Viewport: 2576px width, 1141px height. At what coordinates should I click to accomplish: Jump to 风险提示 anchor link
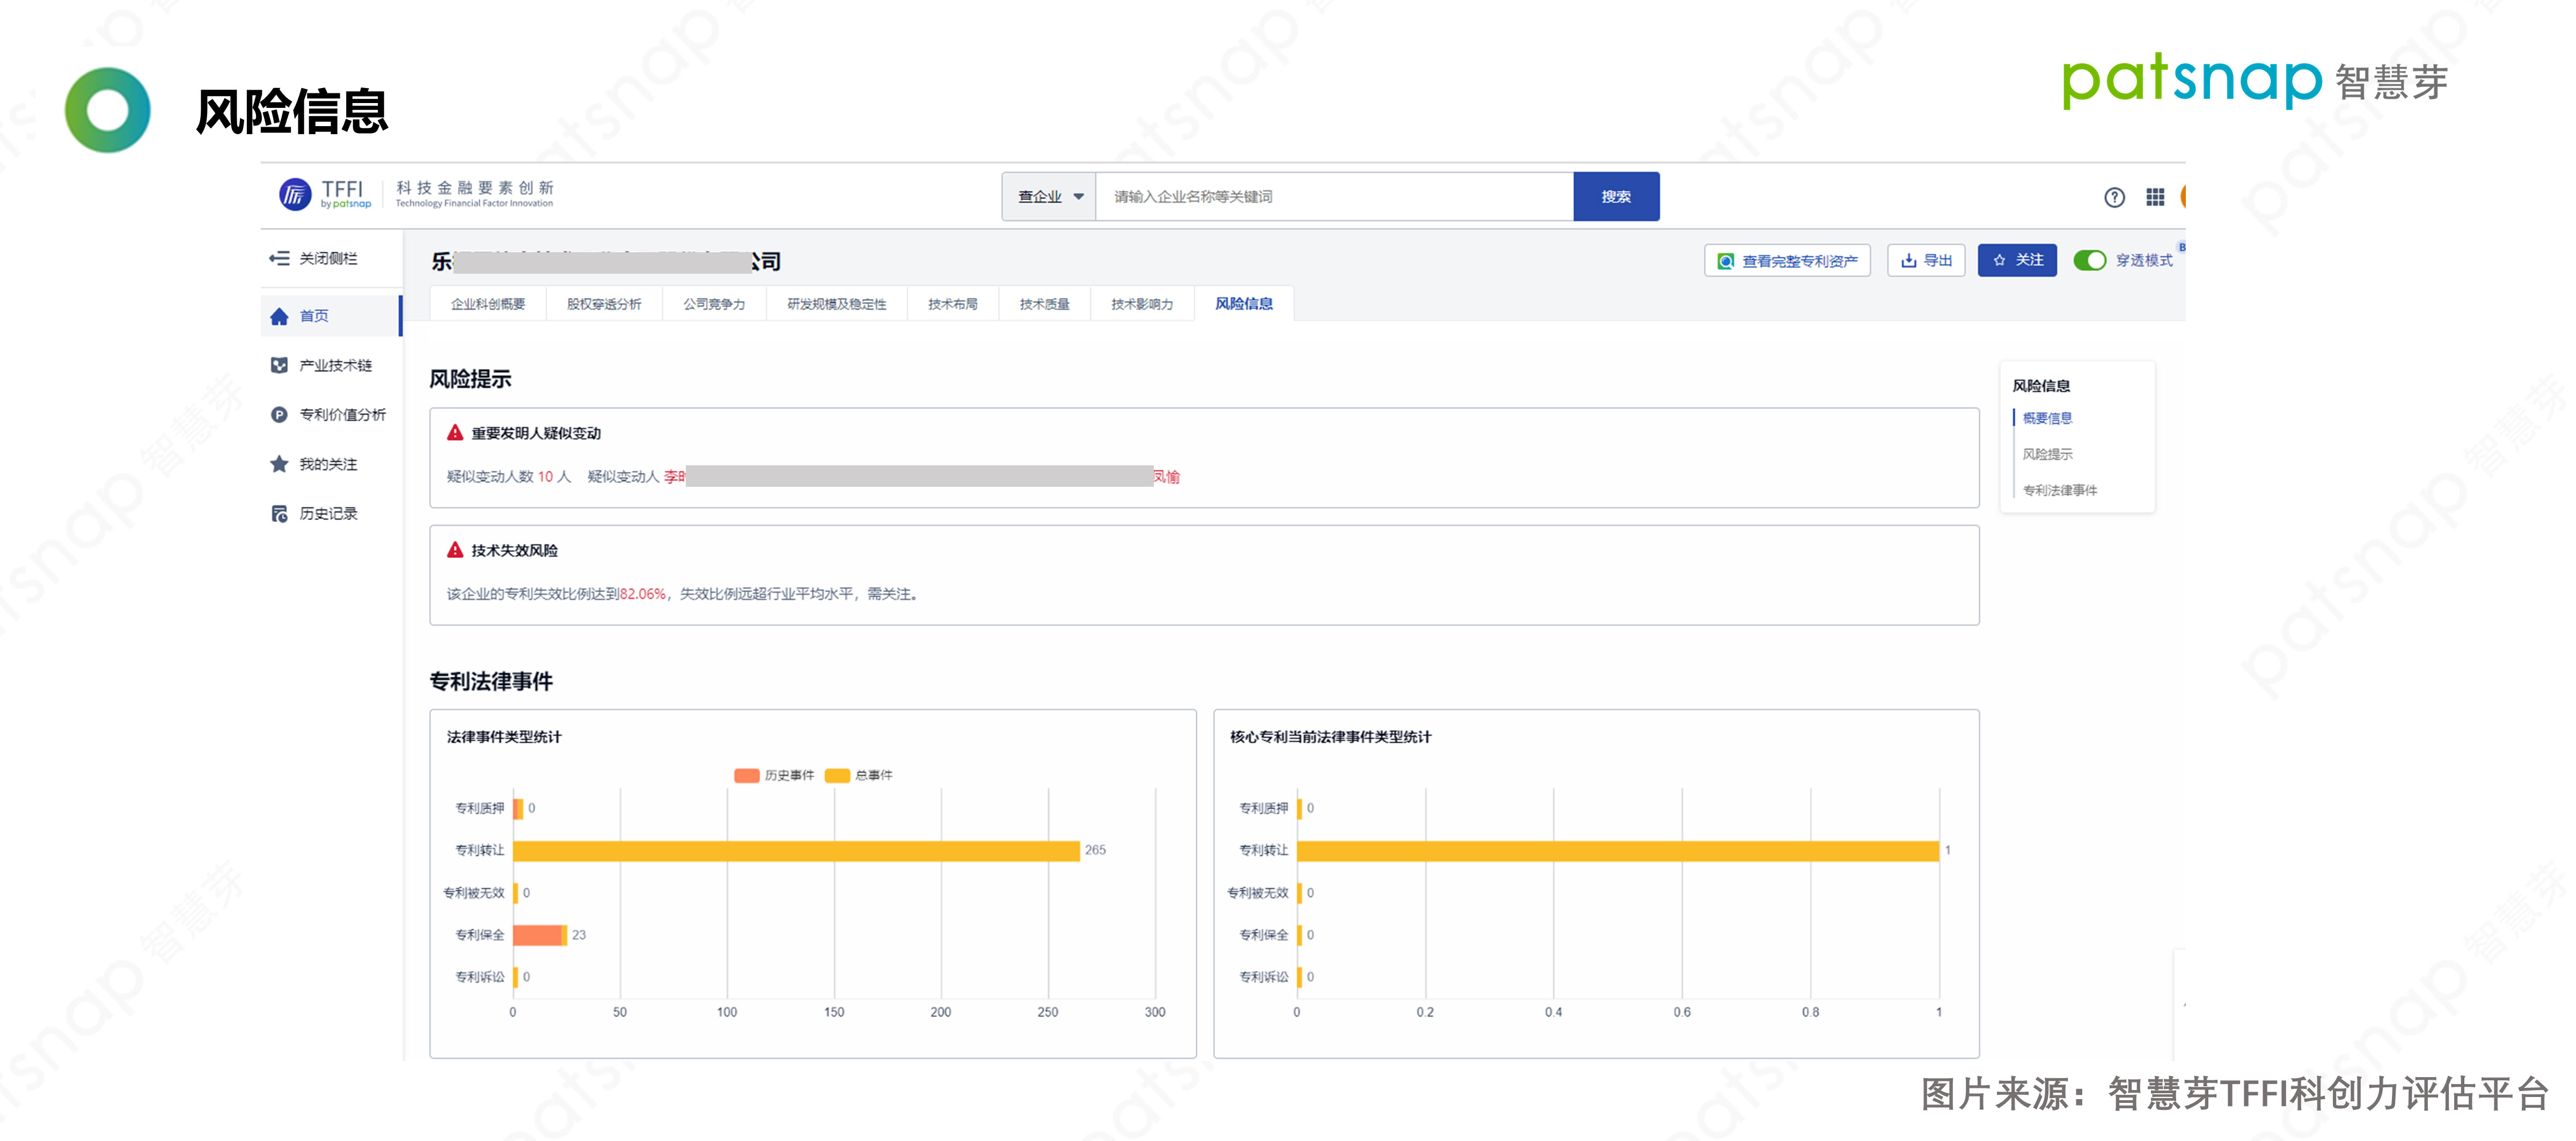click(x=2047, y=454)
